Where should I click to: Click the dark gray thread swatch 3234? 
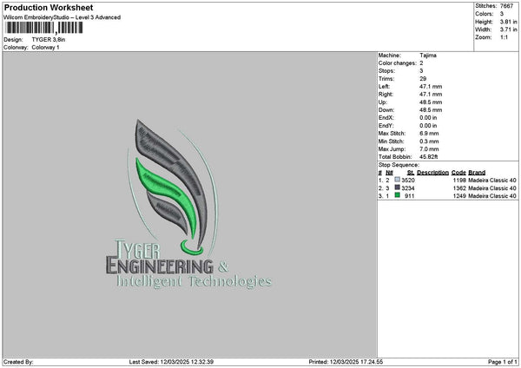pyautogui.click(x=397, y=187)
